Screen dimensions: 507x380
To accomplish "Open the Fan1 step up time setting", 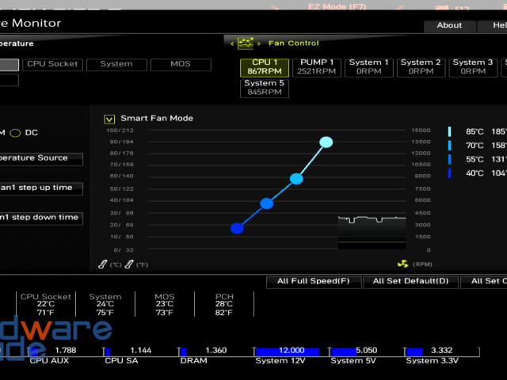I will coord(40,188).
